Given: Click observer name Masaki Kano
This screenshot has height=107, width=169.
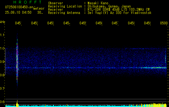Looking at the screenshot, I should click(x=98, y=3).
